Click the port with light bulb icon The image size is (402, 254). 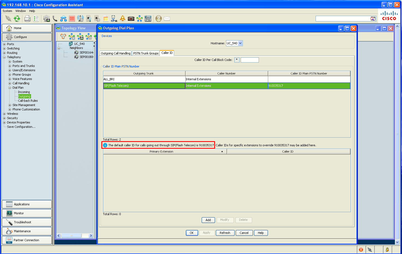(89, 18)
